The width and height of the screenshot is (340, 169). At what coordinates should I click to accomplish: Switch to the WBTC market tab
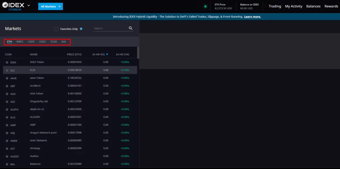click(x=20, y=42)
